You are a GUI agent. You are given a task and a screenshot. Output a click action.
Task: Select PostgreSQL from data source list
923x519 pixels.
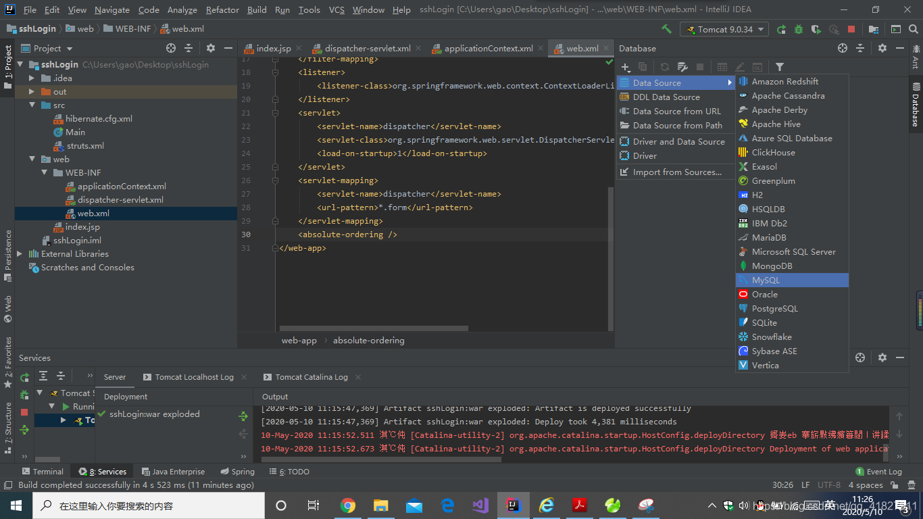coord(792,309)
